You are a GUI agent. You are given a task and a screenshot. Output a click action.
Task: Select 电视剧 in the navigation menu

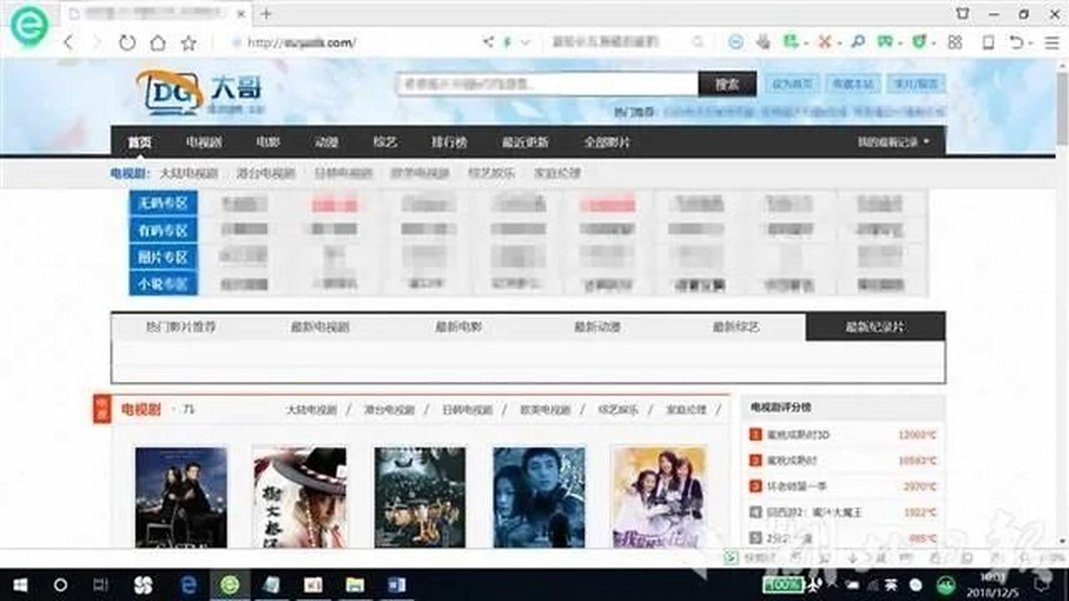(x=204, y=142)
